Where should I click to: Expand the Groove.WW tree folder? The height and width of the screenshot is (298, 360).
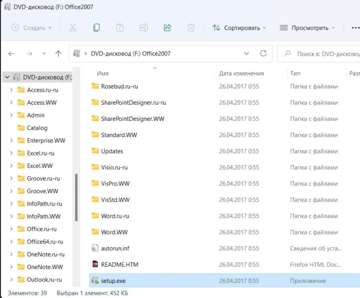pos(11,191)
